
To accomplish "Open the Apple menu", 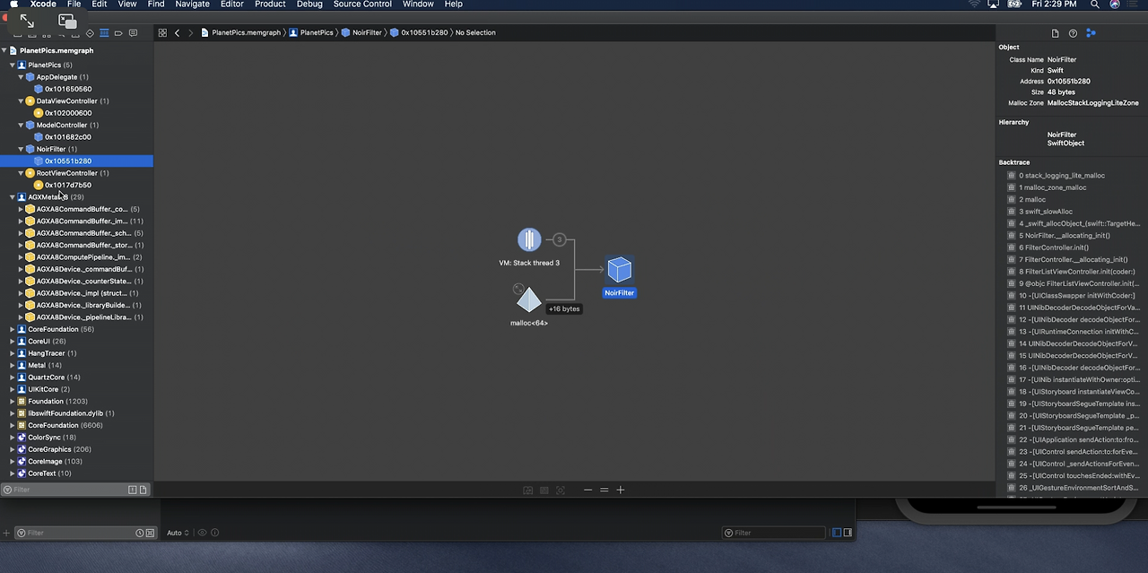I will coord(13,4).
